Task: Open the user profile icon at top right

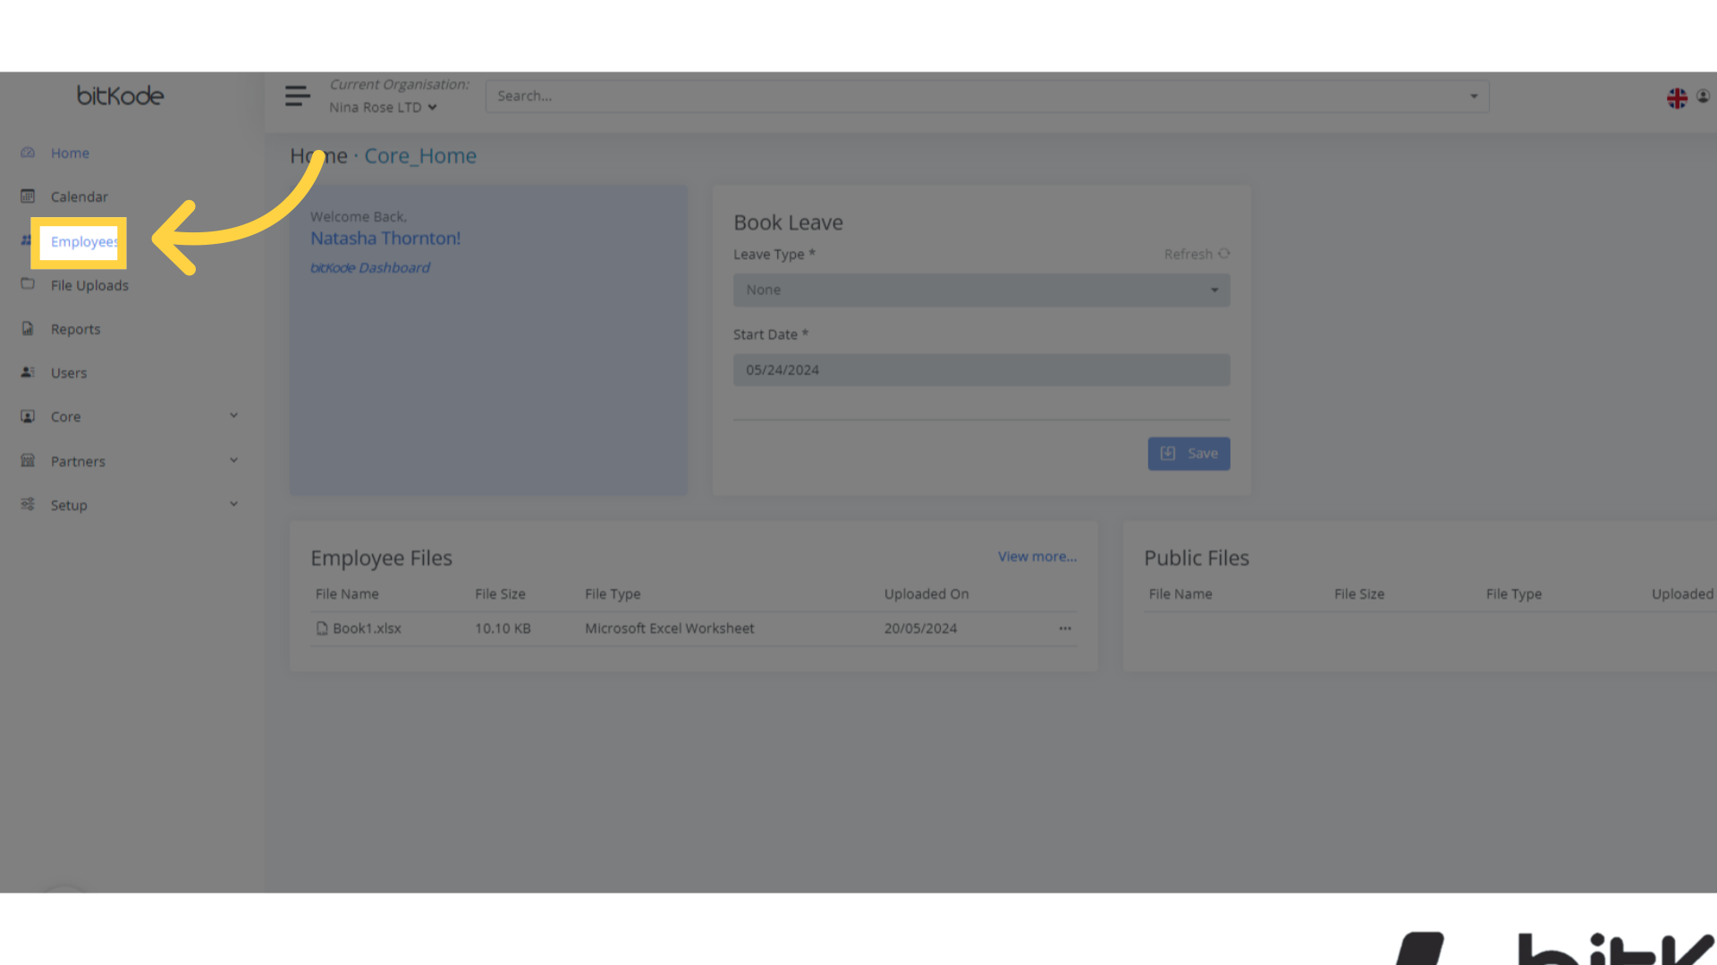Action: [x=1704, y=96]
